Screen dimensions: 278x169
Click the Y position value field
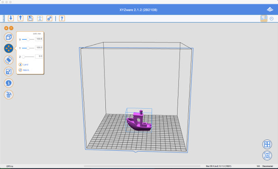pos(39,47)
